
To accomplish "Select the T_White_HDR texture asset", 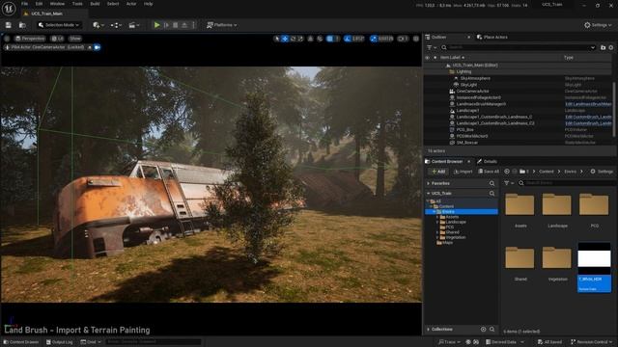I will (x=594, y=268).
